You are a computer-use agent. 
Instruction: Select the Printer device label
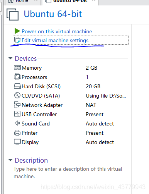pos(30,133)
